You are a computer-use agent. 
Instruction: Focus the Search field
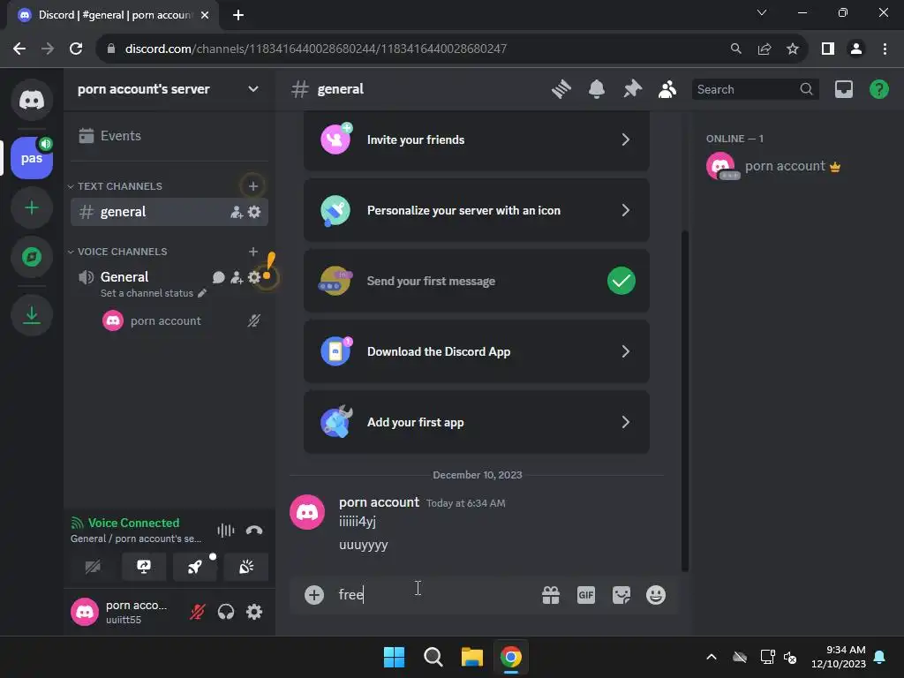[x=756, y=89]
